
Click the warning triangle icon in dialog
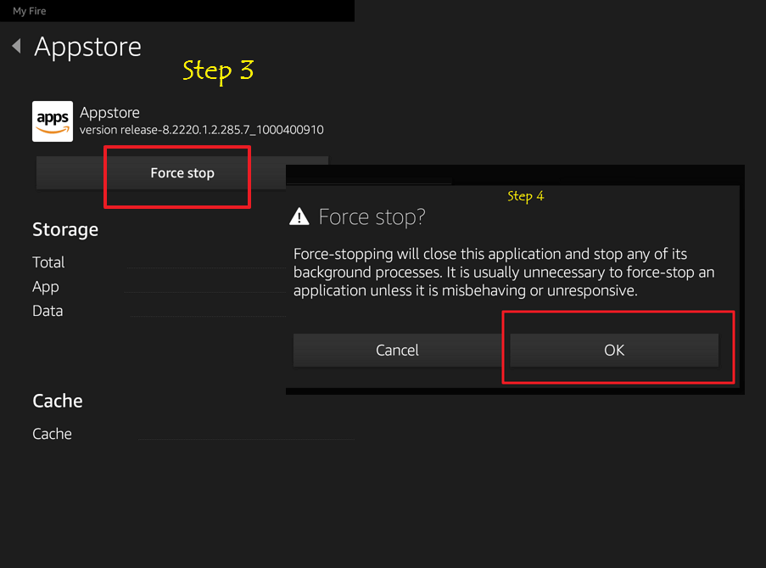[x=299, y=216]
